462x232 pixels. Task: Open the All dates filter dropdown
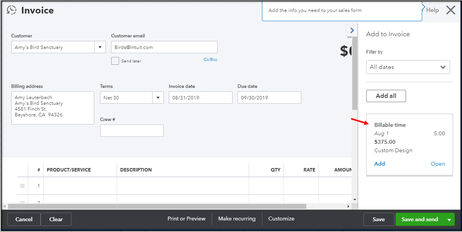pyautogui.click(x=408, y=67)
